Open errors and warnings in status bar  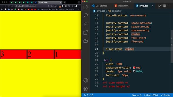coord(89,95)
